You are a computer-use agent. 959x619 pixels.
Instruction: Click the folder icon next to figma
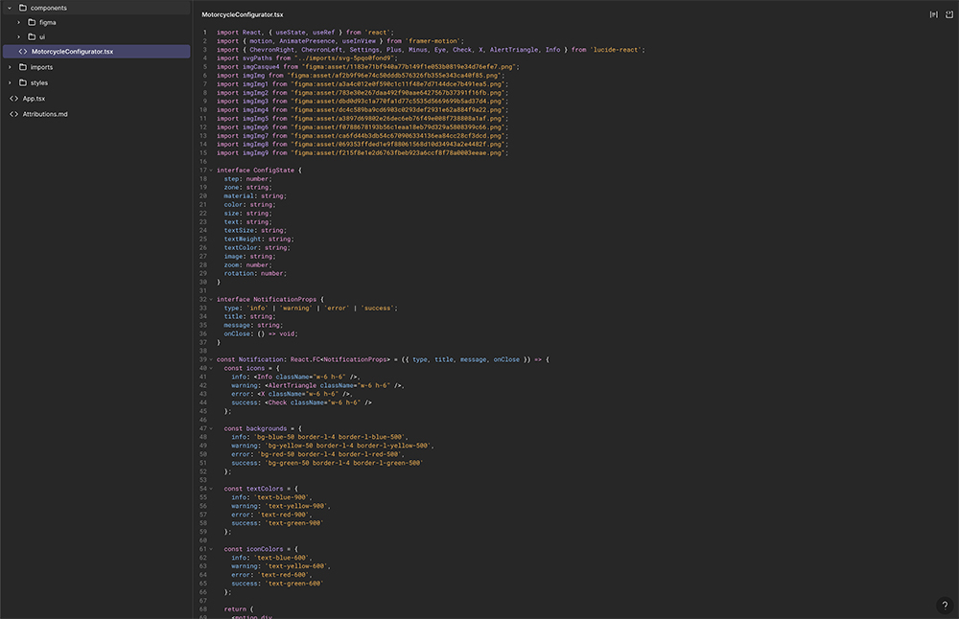(32, 21)
